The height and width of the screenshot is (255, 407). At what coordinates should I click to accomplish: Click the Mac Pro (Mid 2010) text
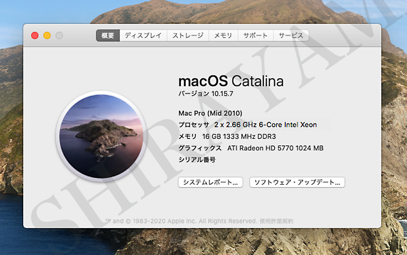click(210, 113)
